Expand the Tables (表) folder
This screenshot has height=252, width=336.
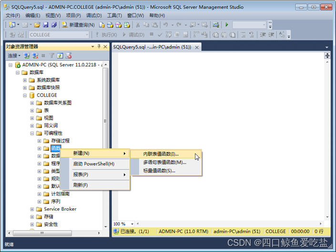(x=32, y=110)
